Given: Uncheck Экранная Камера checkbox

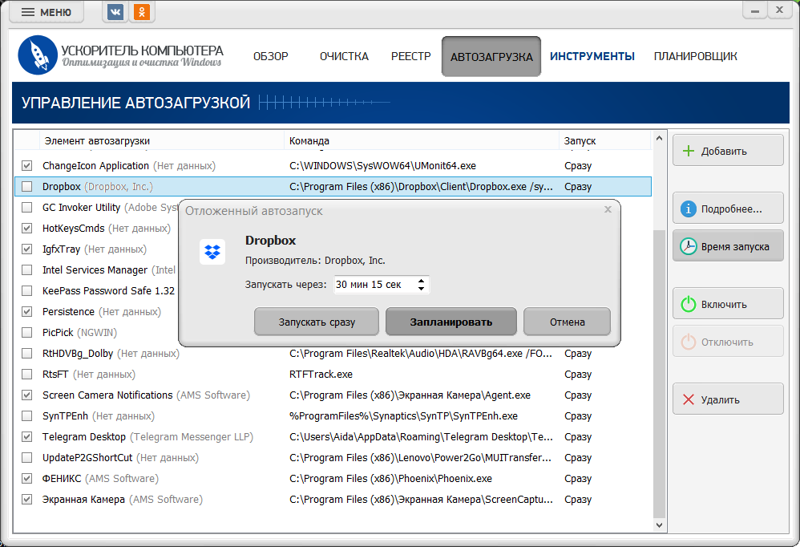Looking at the screenshot, I should point(27,500).
